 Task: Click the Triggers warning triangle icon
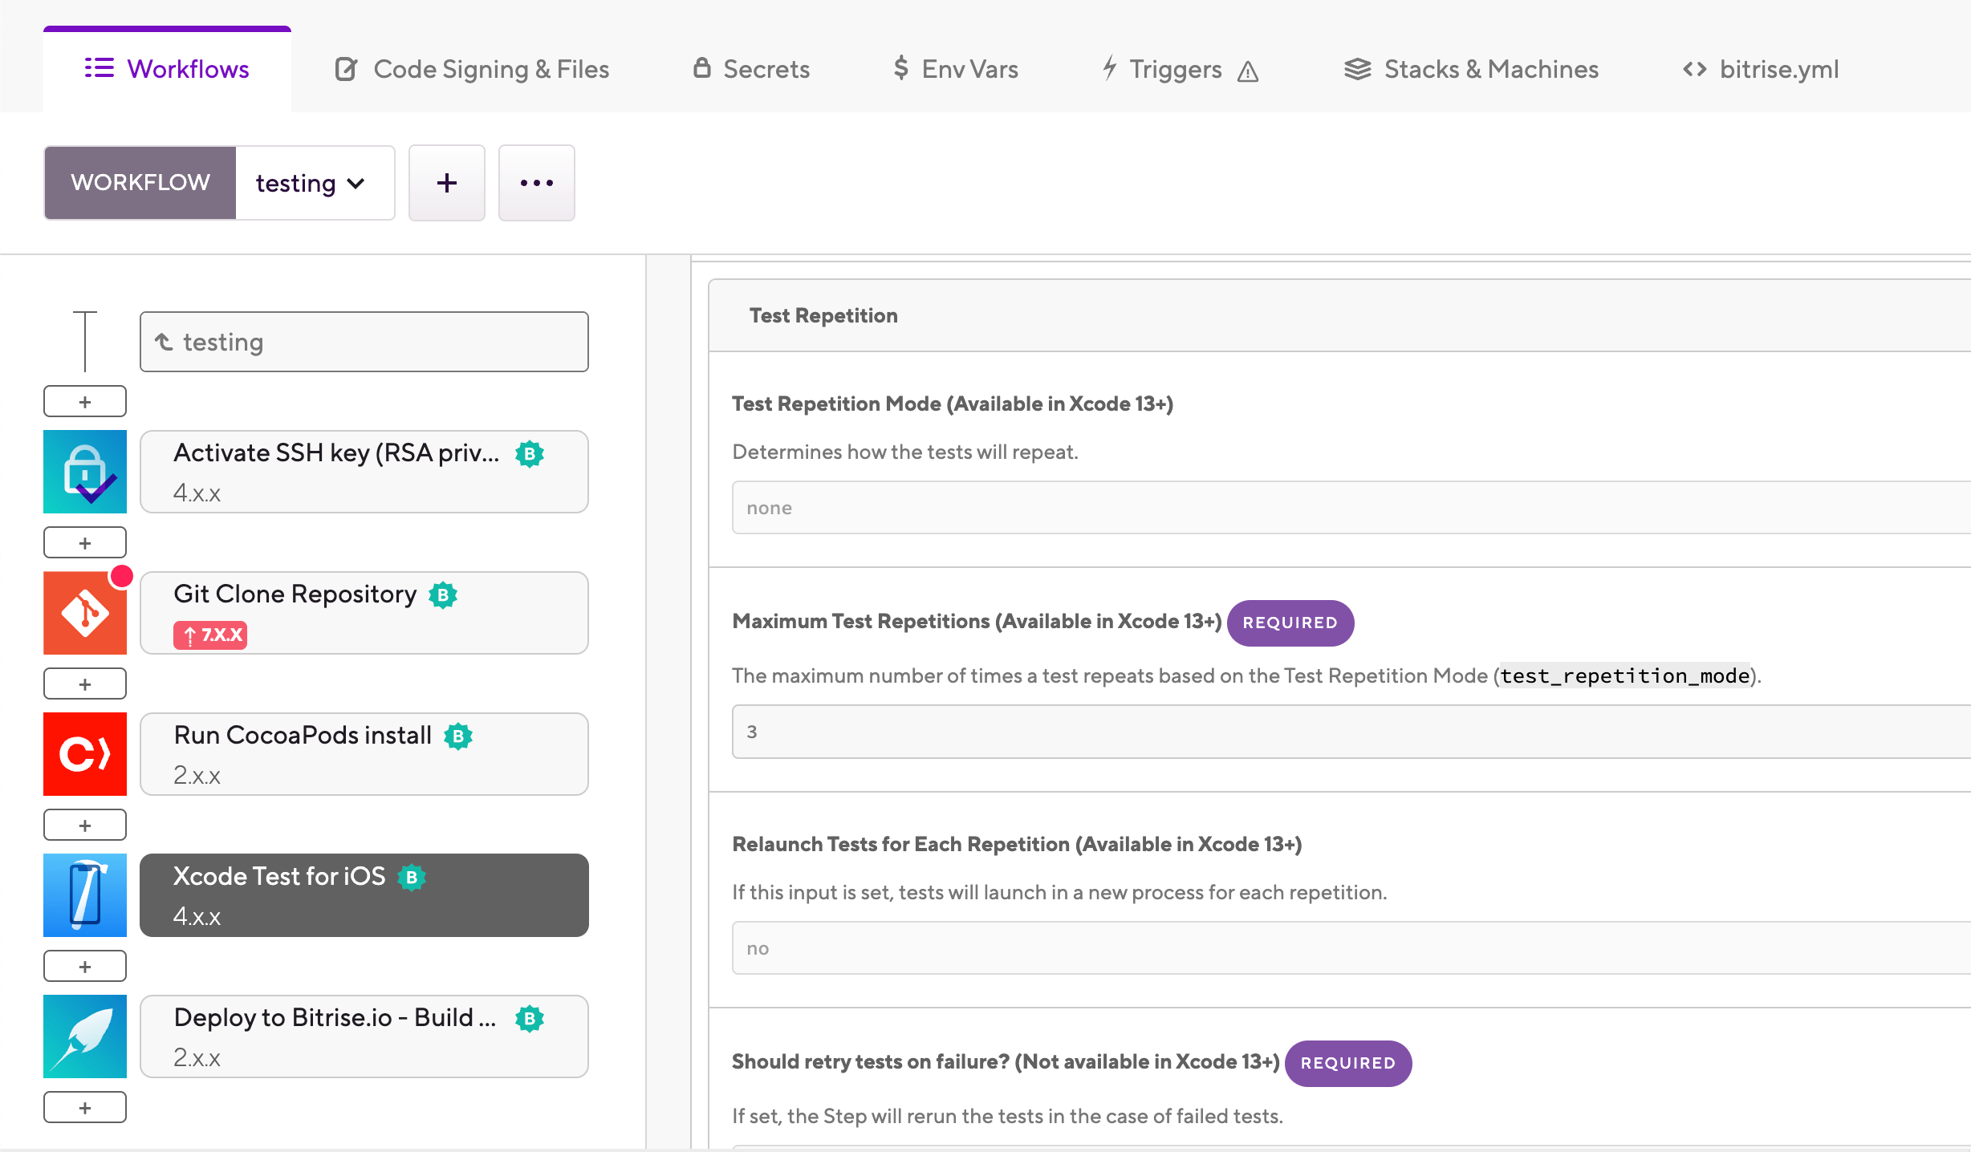point(1248,71)
